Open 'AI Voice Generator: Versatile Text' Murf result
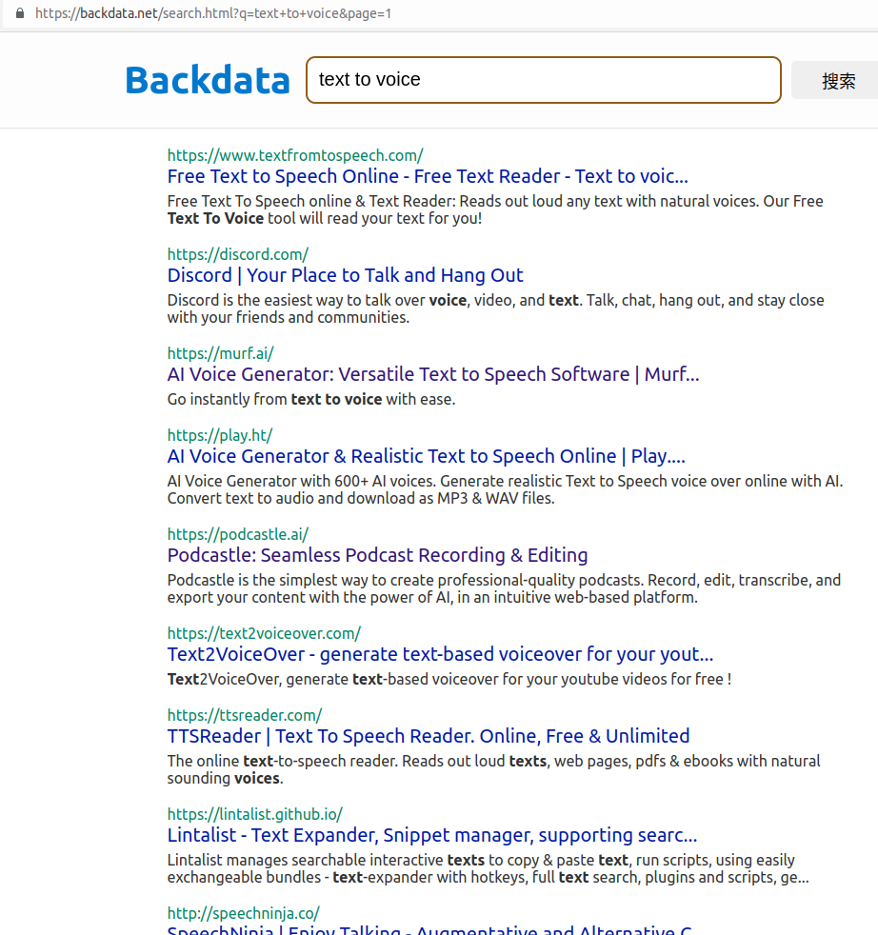This screenshot has height=935, width=878. pyautogui.click(x=433, y=374)
